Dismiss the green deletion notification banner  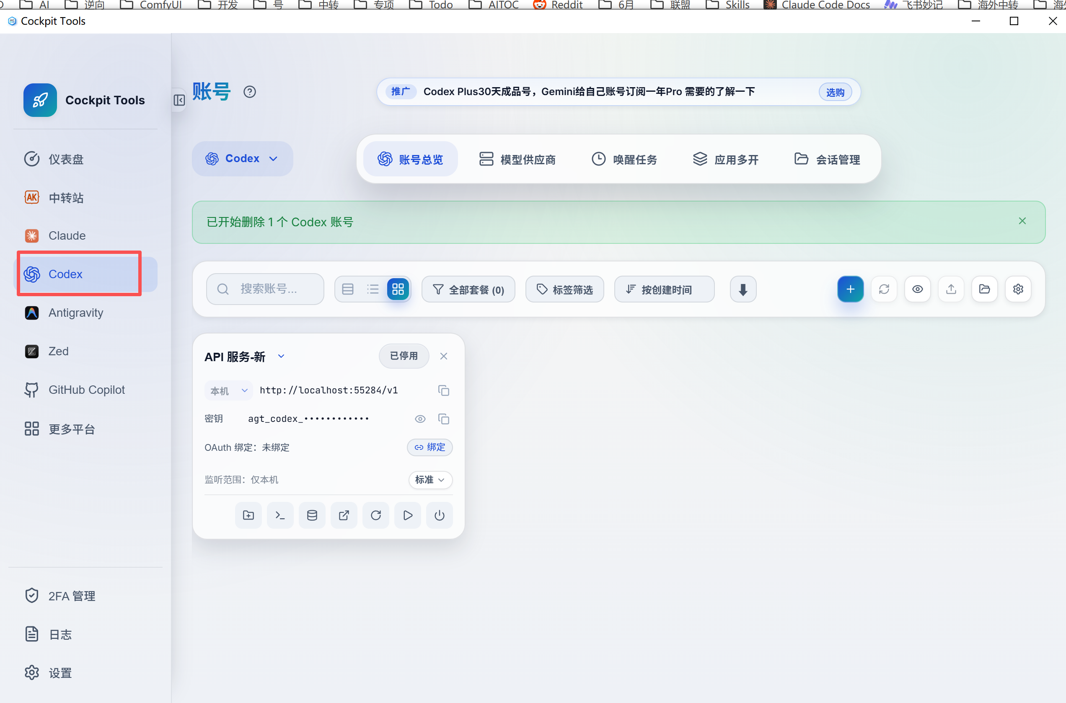click(x=1022, y=221)
